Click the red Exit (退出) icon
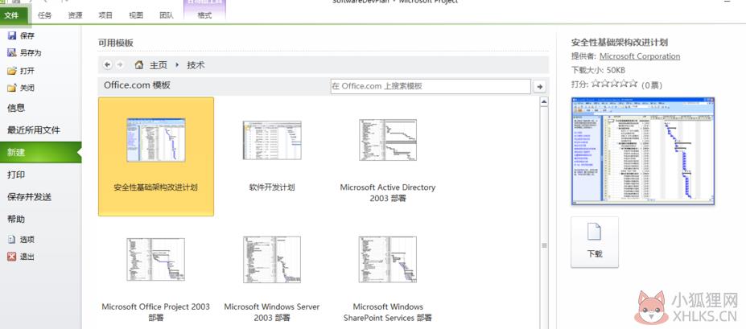The width and height of the screenshot is (746, 329). 12,257
